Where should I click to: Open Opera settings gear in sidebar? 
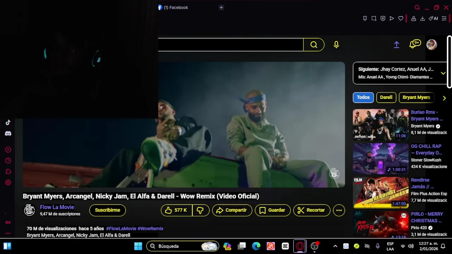pyautogui.click(x=8, y=182)
